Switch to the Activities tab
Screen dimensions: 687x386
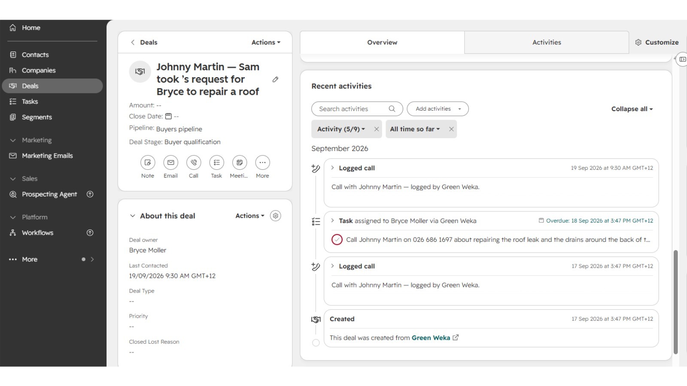(547, 42)
